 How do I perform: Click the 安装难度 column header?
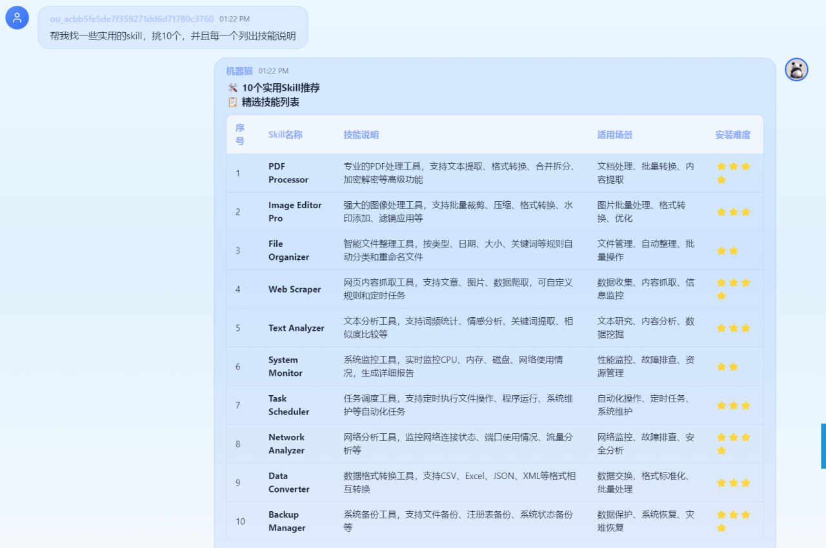pyautogui.click(x=732, y=135)
